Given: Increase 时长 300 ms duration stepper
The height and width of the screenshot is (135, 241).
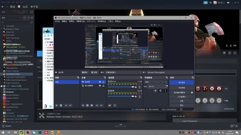Looking at the screenshot, I should tap(166, 86).
